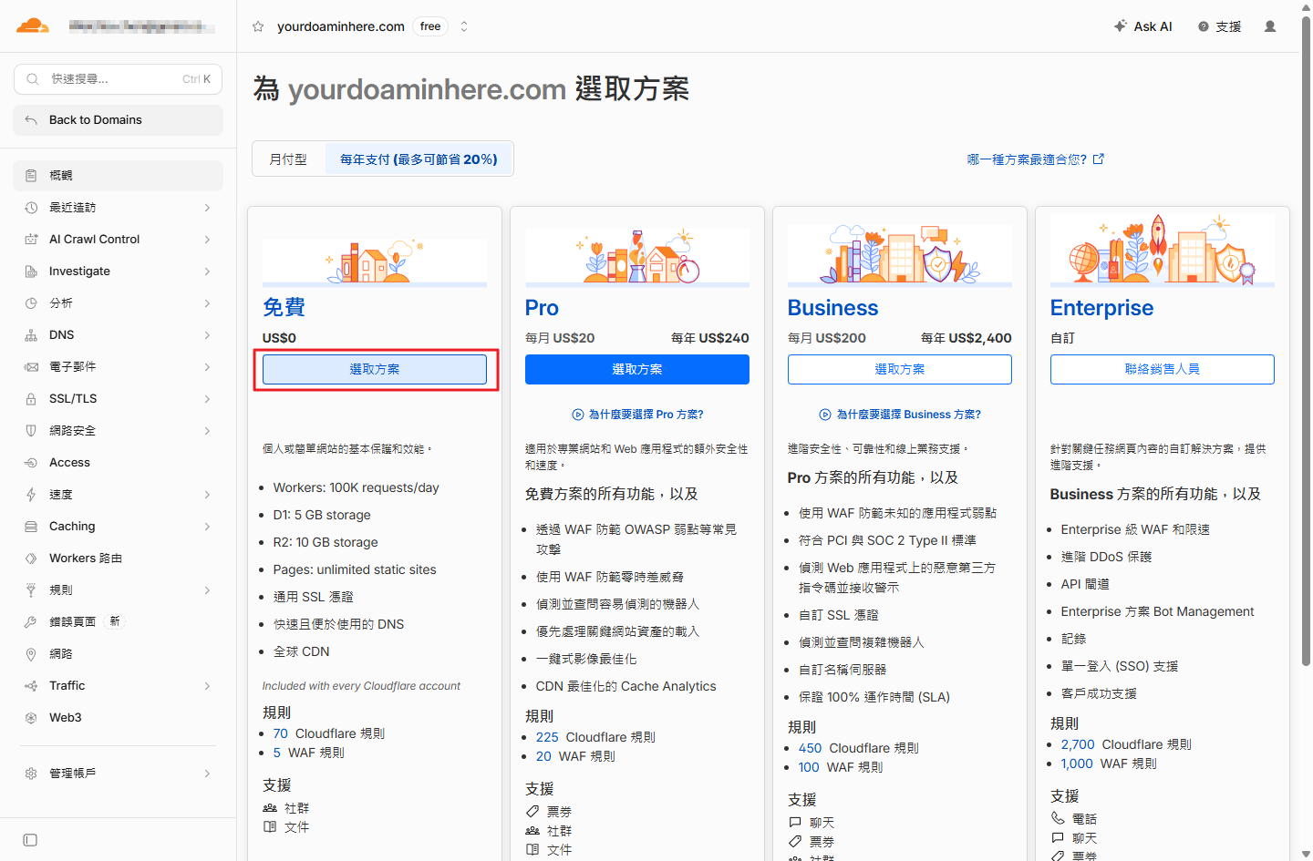The height and width of the screenshot is (861, 1313).
Task: Click the SSL/TLS lock icon
Action: [31, 399]
